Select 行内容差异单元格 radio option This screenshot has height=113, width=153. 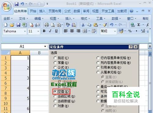click(98, 58)
